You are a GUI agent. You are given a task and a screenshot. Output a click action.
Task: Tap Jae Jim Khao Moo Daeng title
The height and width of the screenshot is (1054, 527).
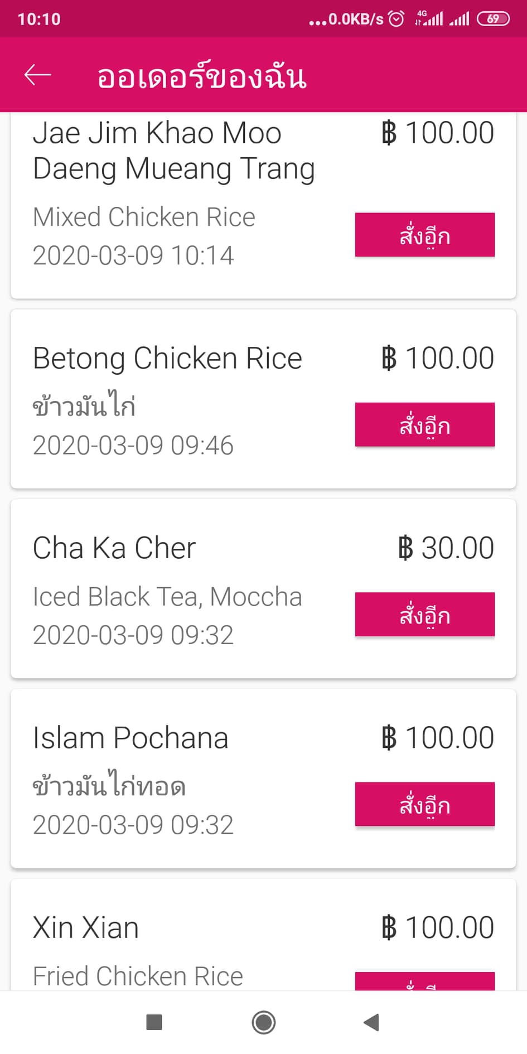coord(173,151)
